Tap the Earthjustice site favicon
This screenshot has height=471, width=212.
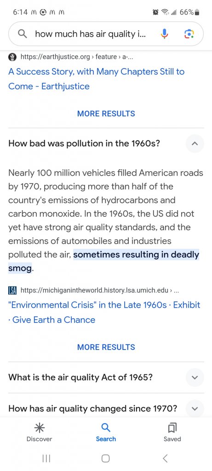tap(12, 57)
